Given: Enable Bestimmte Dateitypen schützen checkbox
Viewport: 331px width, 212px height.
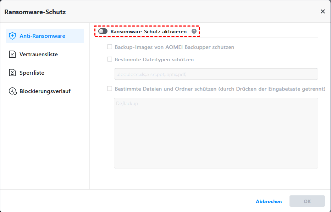Looking at the screenshot, I should click(110, 59).
